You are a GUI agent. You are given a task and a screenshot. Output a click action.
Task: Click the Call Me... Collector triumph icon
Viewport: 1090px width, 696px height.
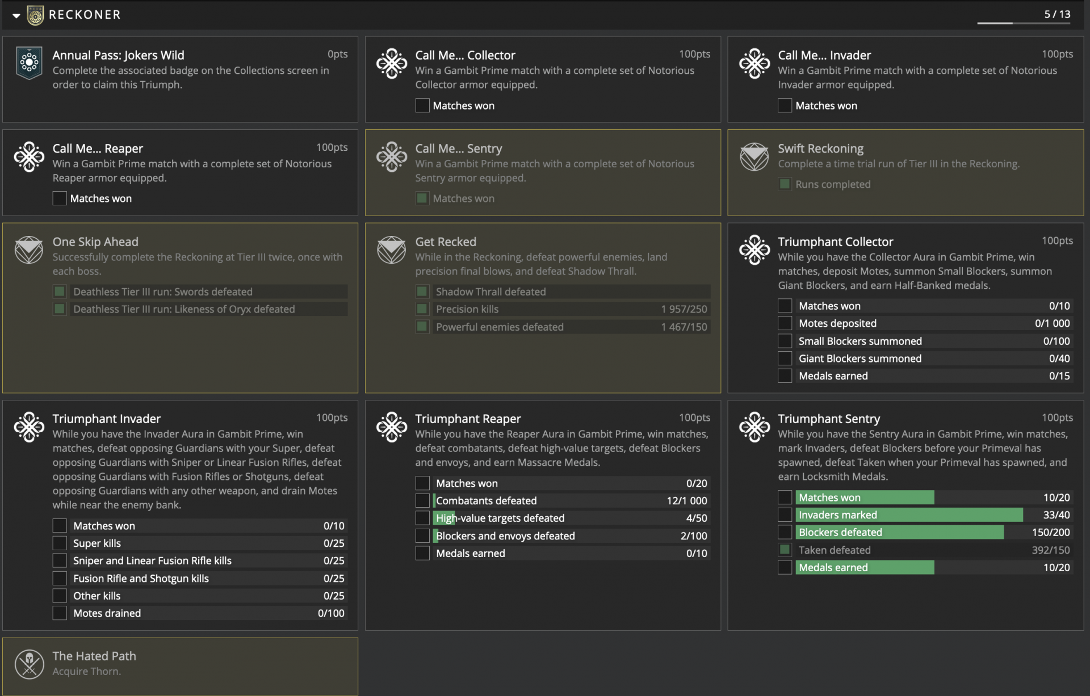(x=392, y=63)
